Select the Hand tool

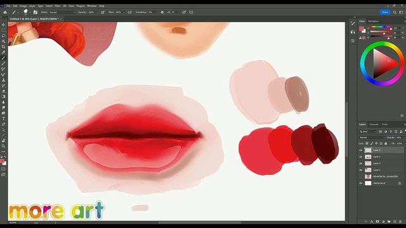point(3,141)
